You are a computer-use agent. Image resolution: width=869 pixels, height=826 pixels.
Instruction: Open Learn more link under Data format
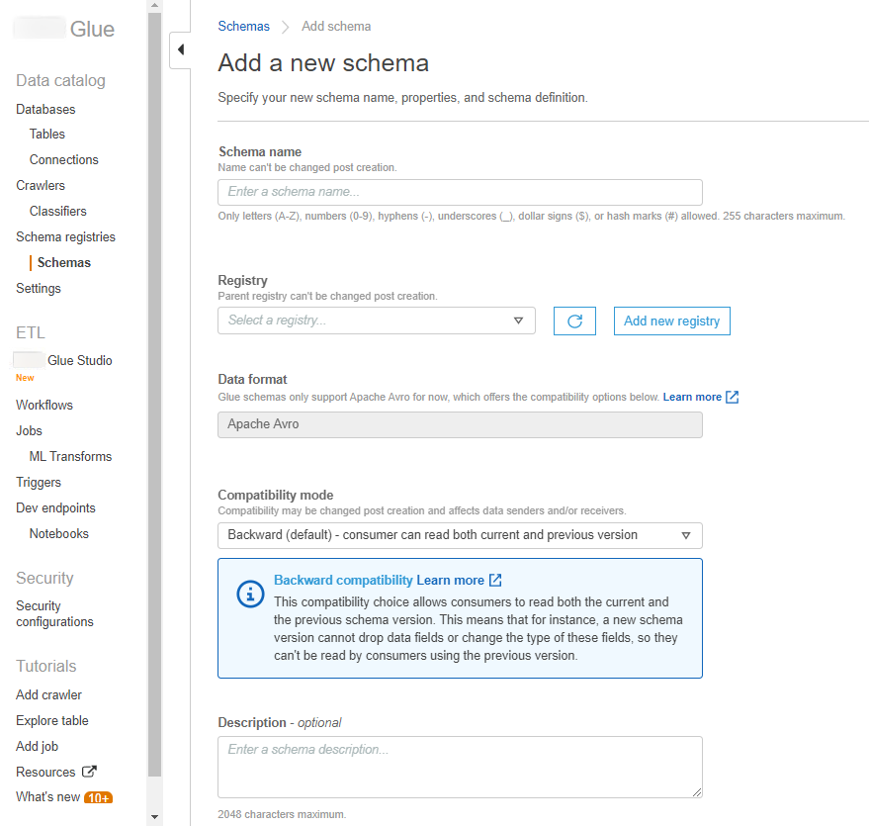(692, 397)
